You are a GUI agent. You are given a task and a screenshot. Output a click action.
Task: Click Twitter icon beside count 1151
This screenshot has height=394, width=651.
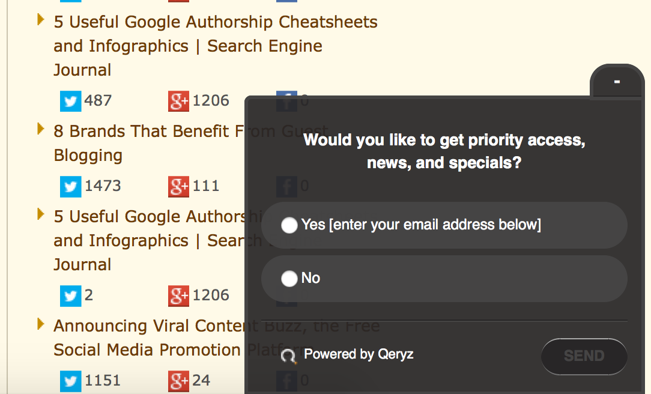click(x=70, y=381)
